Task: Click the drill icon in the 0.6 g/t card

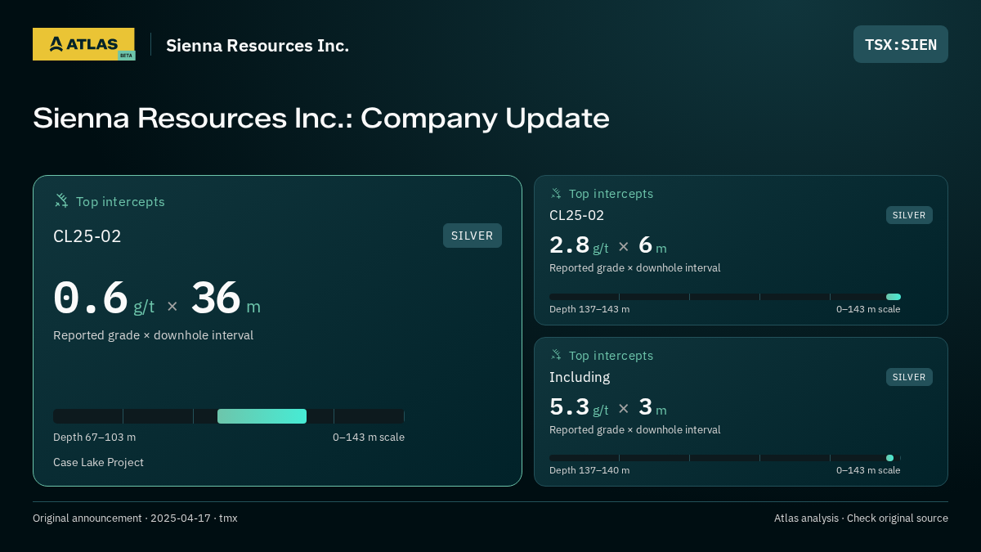Action: click(61, 201)
